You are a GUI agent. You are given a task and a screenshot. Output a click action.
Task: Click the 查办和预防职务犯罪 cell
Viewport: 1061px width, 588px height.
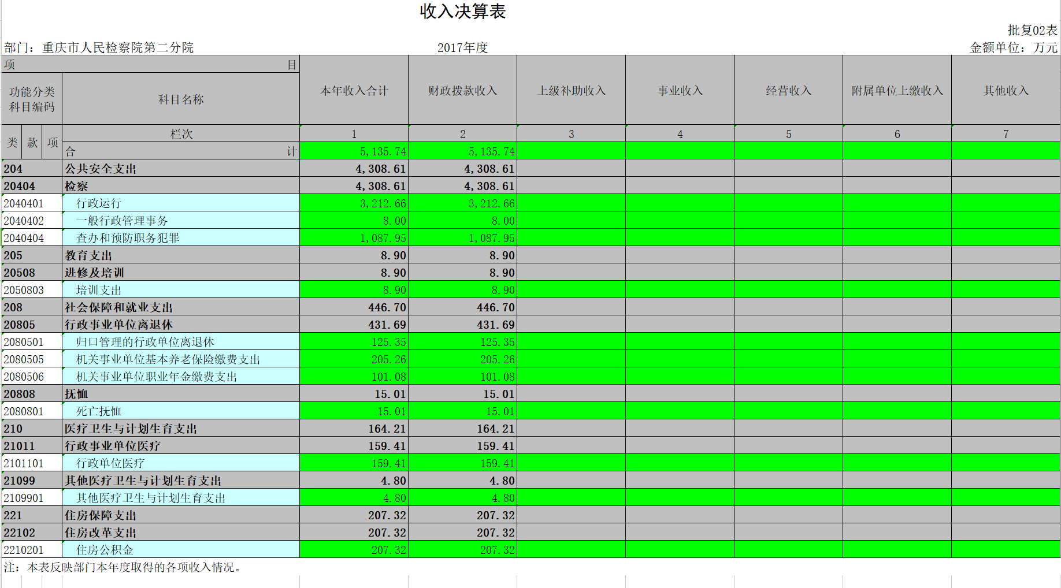181,238
